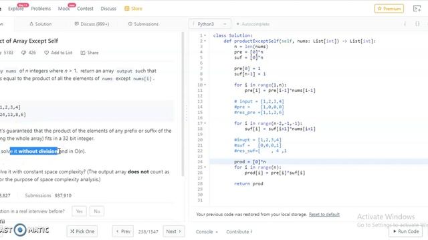This screenshot has height=240, width=428.
Task: Click Add to List heart icon
Action: click(x=46, y=53)
